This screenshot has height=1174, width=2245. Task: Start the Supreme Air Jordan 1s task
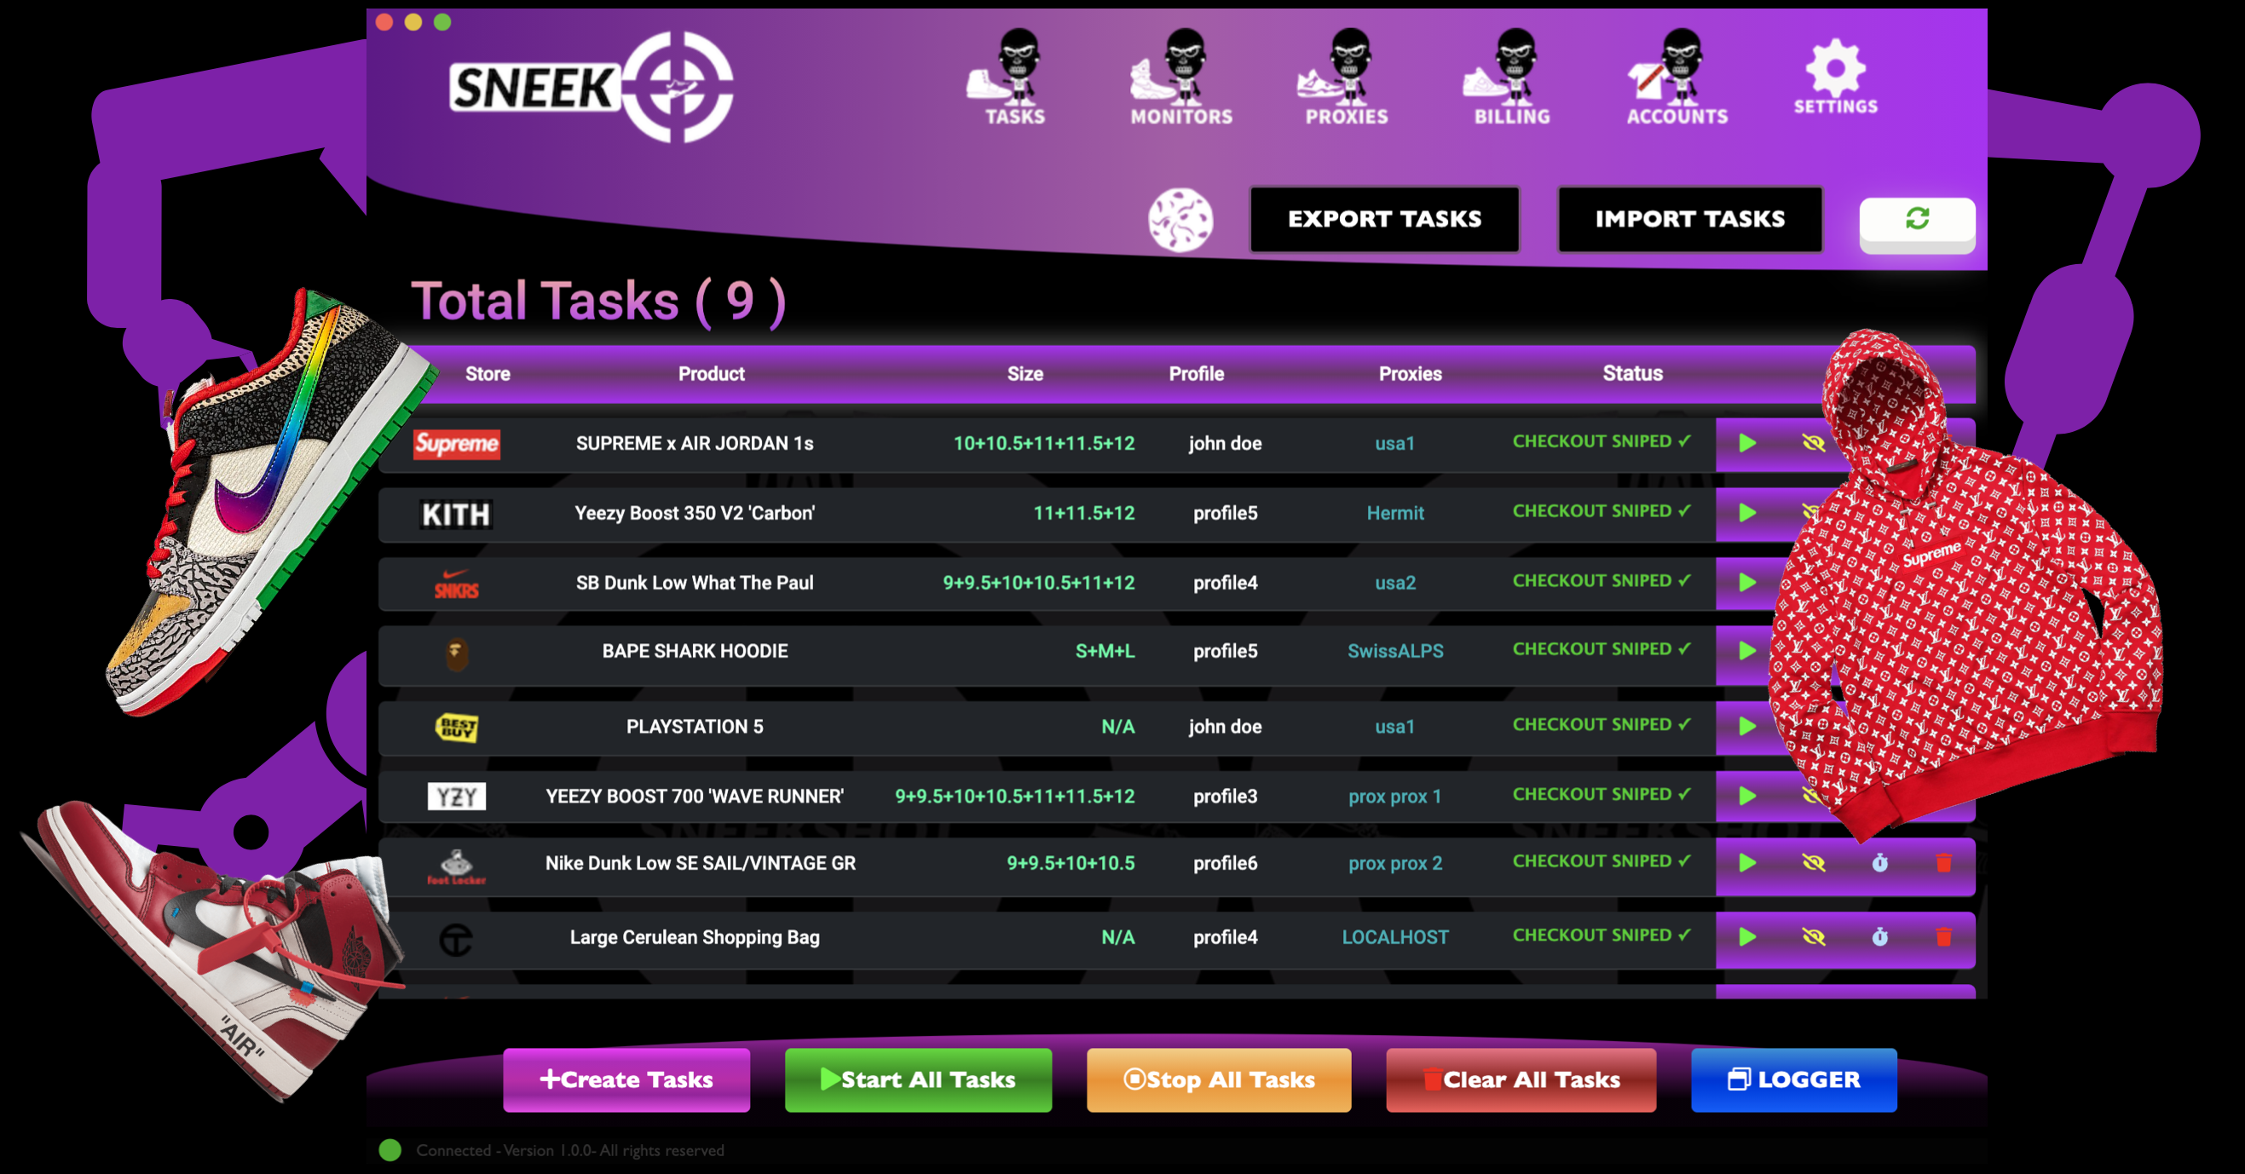(1746, 443)
